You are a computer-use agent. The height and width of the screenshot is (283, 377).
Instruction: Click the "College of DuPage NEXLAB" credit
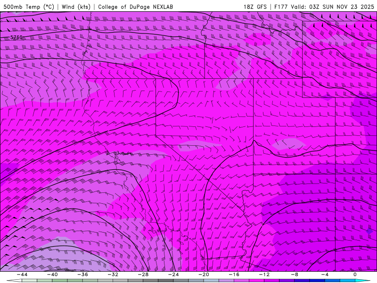135,7
